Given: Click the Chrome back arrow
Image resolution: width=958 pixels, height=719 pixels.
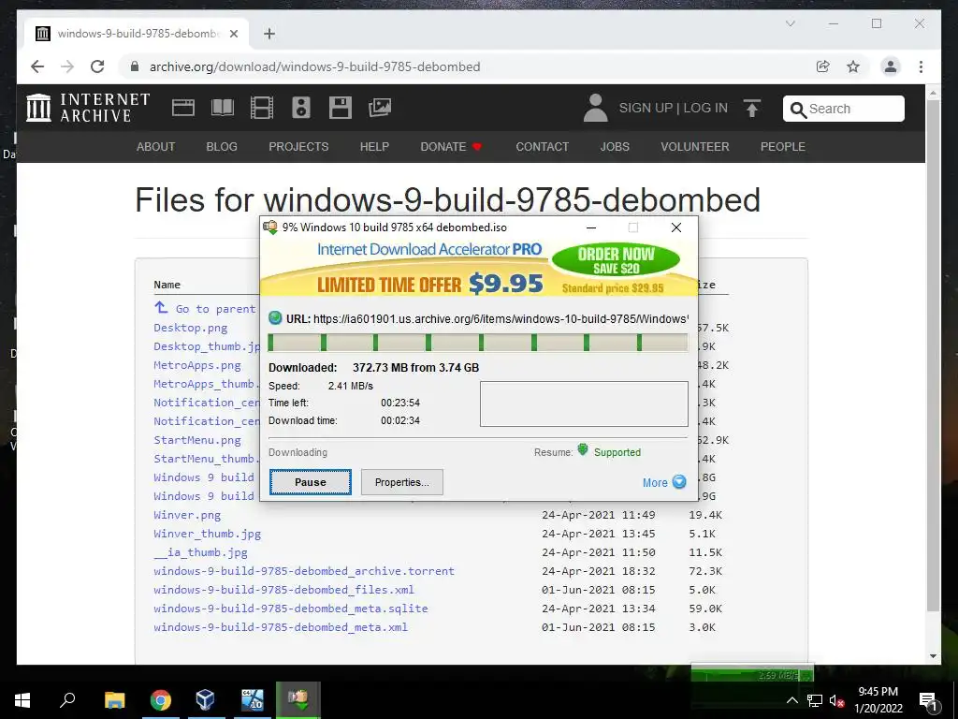Looking at the screenshot, I should 37,66.
